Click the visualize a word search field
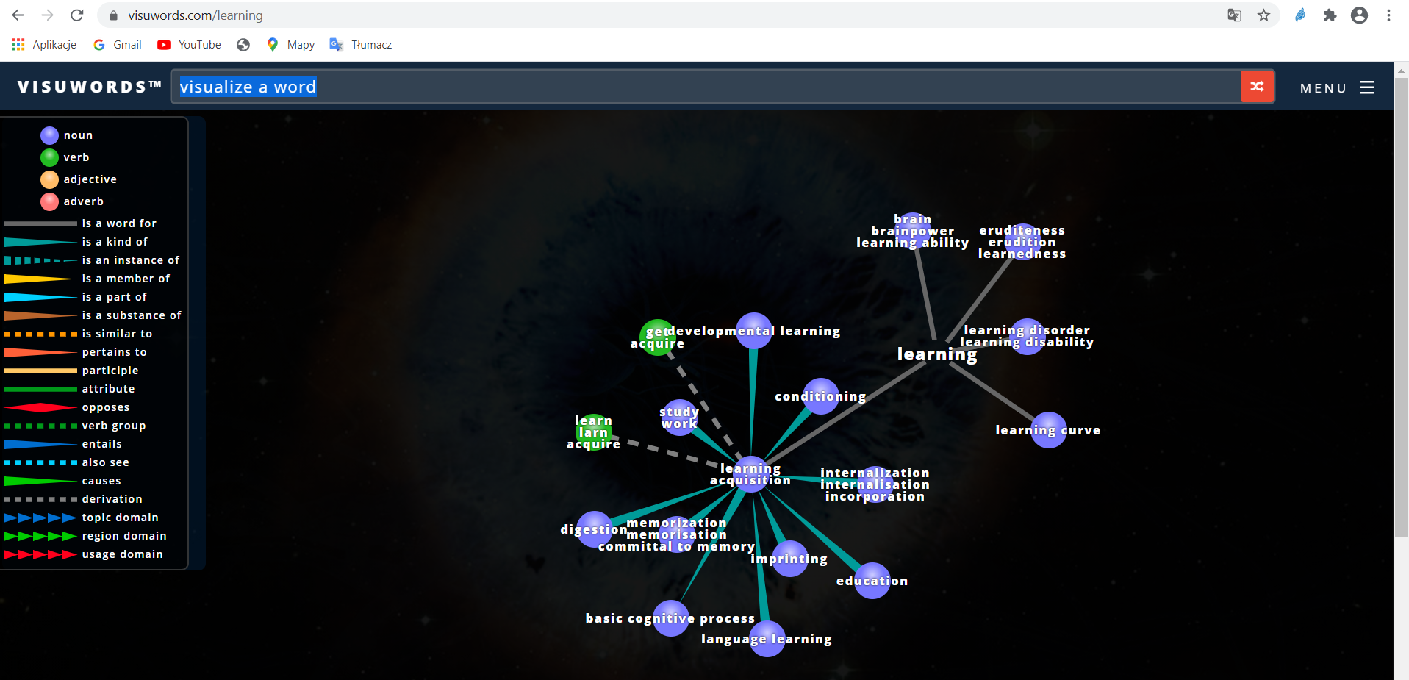 coord(706,87)
